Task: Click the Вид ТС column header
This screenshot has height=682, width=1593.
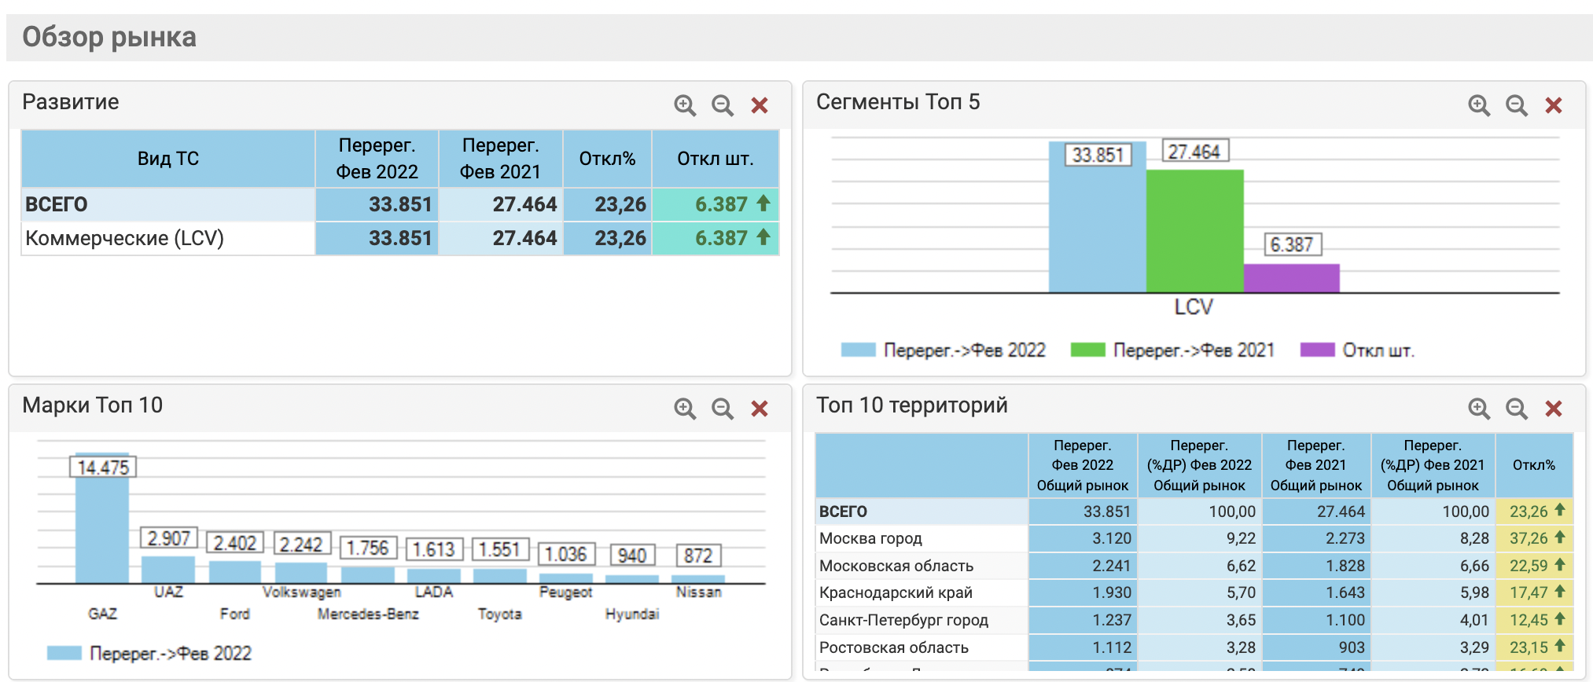Action: click(x=168, y=159)
